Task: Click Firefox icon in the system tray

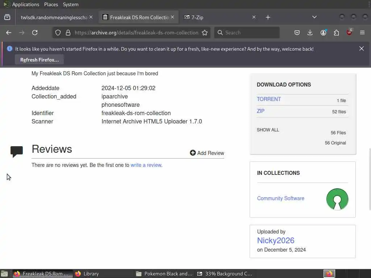Action: click(x=329, y=274)
